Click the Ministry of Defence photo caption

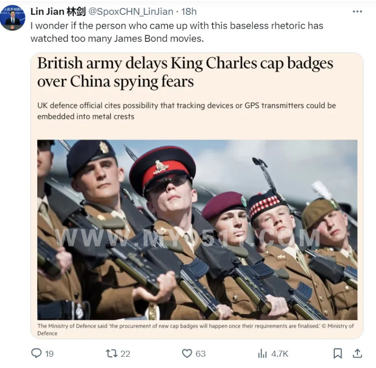(196, 329)
